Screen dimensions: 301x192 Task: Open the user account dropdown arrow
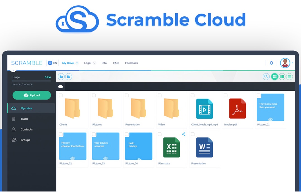[293, 63]
